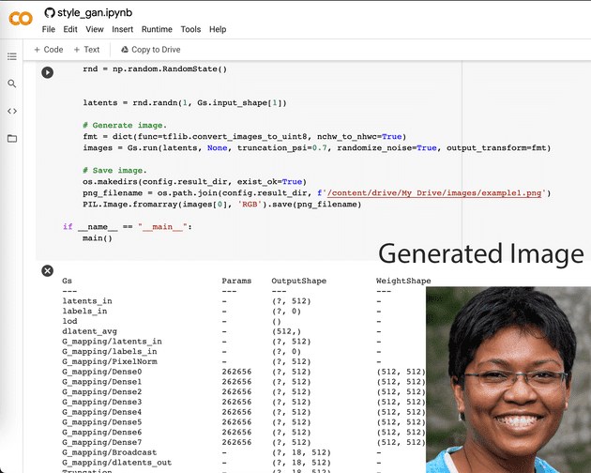This screenshot has height=473, width=591.
Task: Click the 'WeightShape' column header
Action: click(x=403, y=281)
